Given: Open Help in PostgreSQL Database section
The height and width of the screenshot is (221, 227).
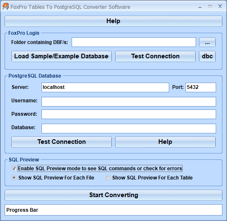Looking at the screenshot, I should (x=165, y=142).
